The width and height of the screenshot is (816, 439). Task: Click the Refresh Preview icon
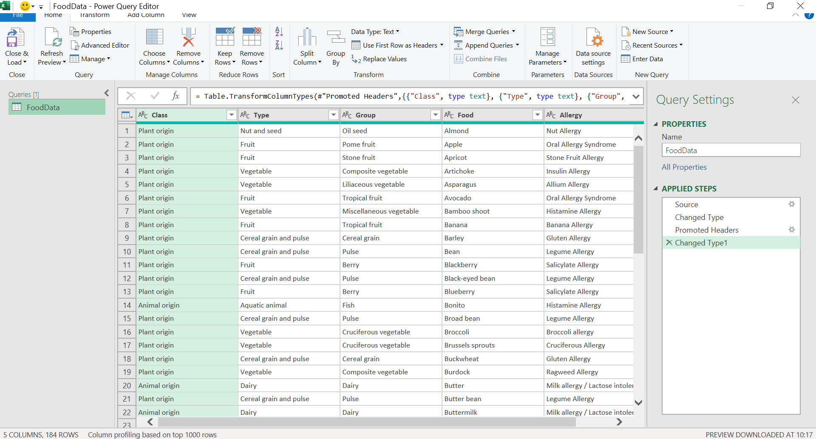(x=52, y=38)
